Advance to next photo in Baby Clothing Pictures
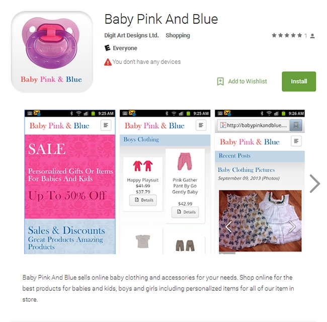The image size is (327, 322). click(292, 227)
